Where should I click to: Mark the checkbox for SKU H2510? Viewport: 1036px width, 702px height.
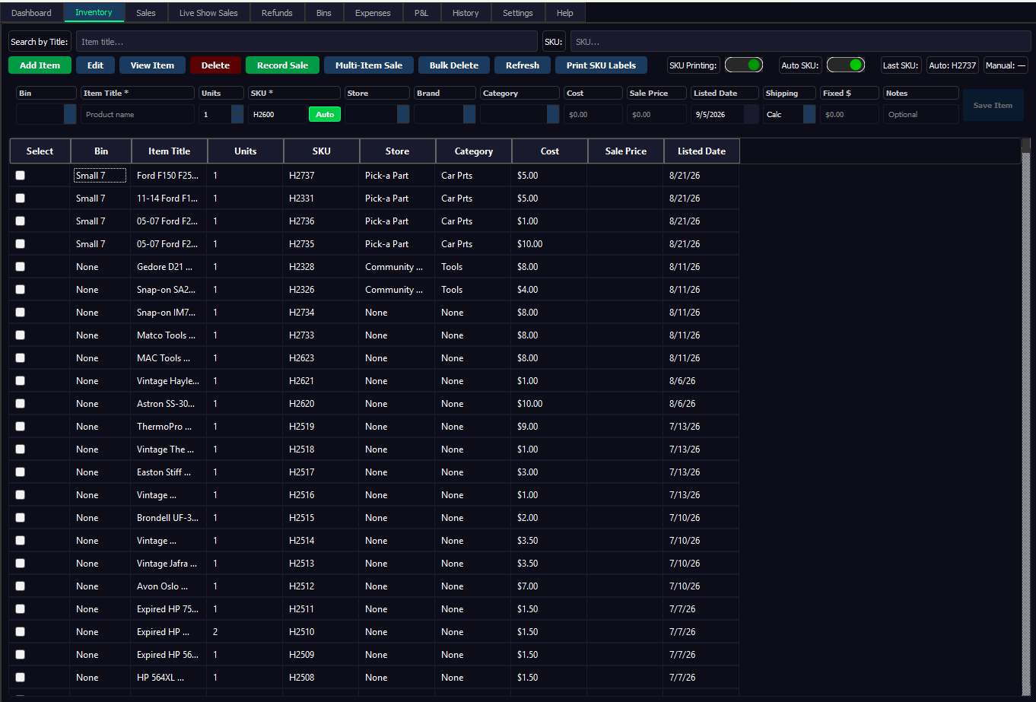(x=21, y=632)
